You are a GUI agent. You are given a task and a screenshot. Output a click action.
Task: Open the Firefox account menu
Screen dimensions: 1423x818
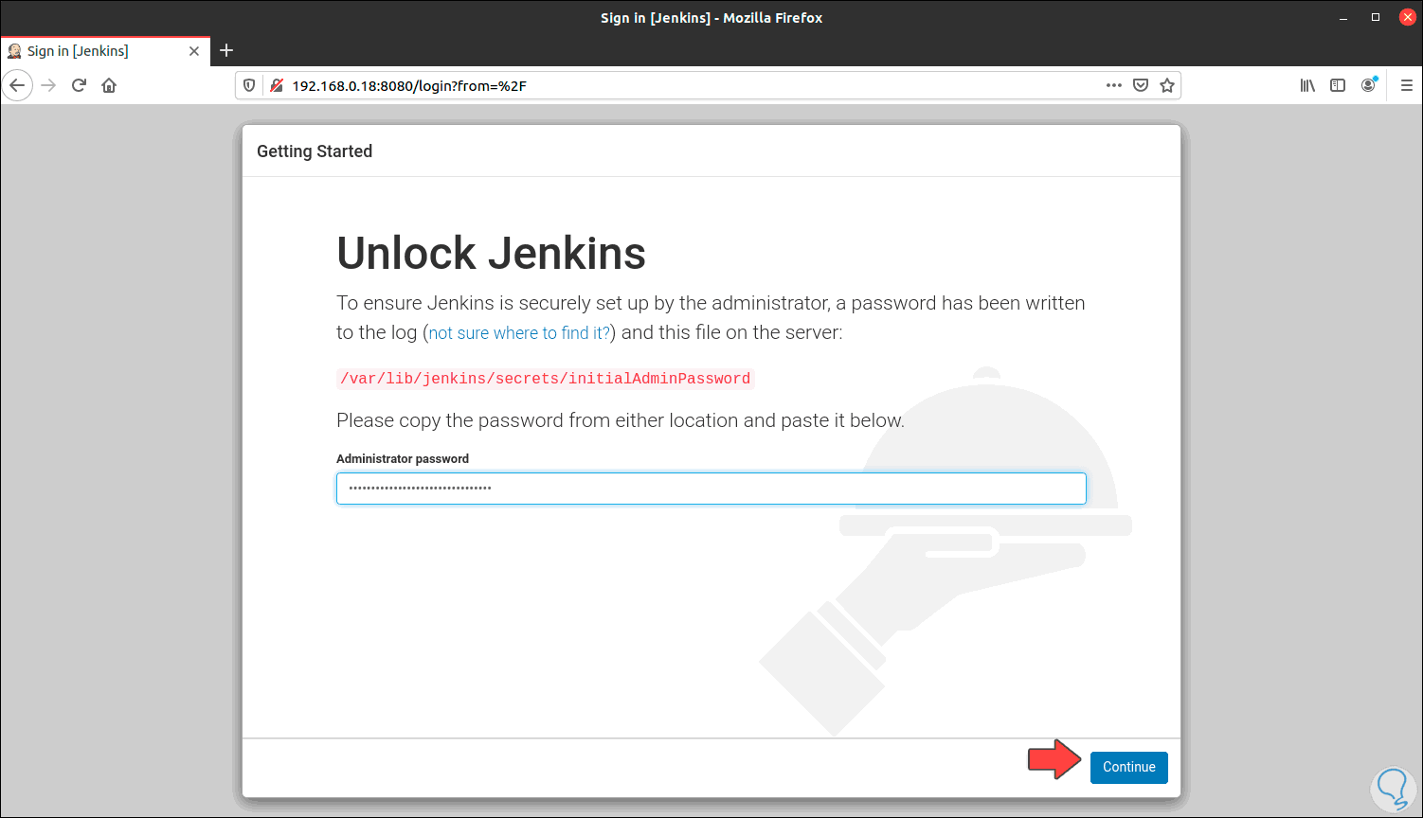(x=1368, y=85)
